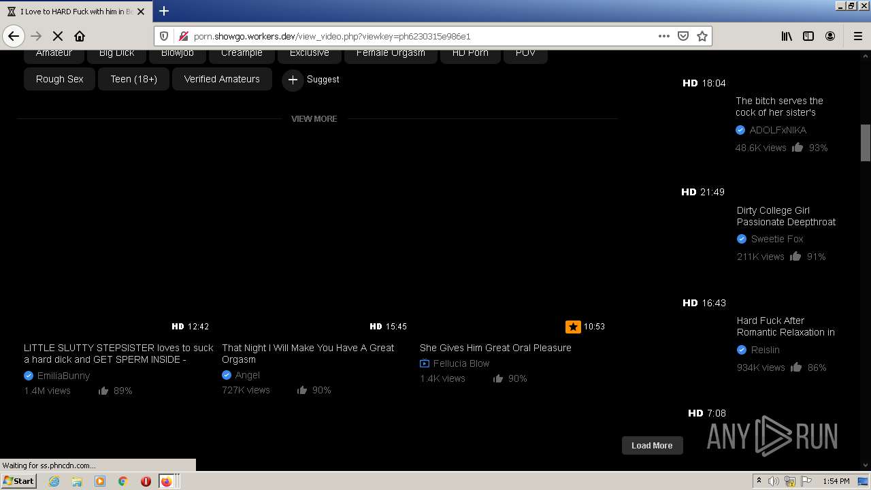Image resolution: width=871 pixels, height=490 pixels.
Task: Launch Internet Explorer from the taskbar
Action: tap(54, 481)
